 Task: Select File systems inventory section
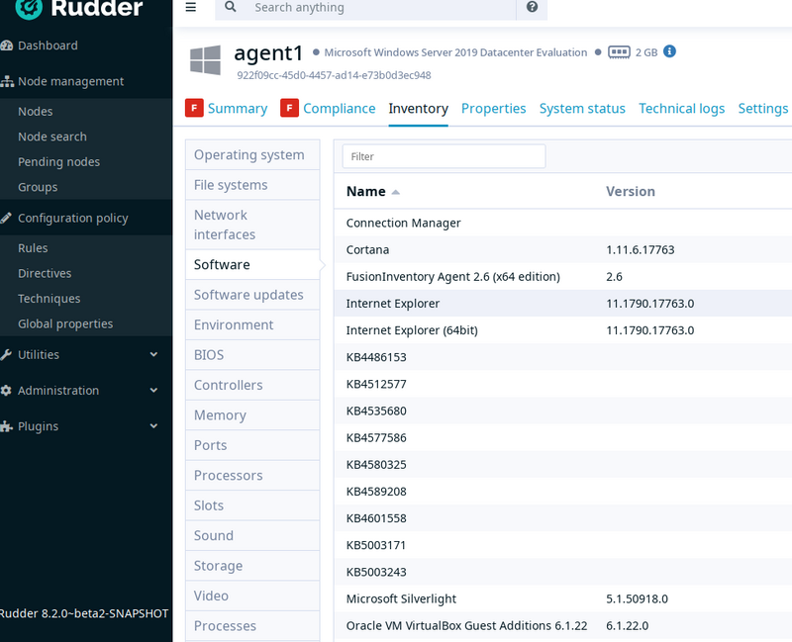252,185
